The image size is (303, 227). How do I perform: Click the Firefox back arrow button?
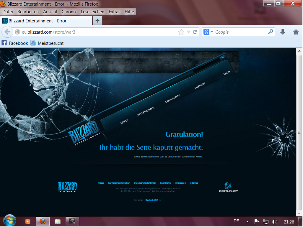[7, 32]
